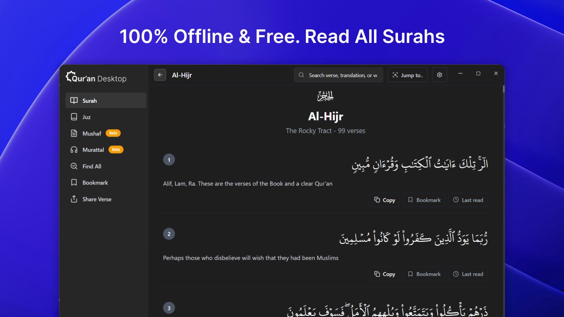Click the Qur'an Desktop logo
Screen dimensions: 564x317
point(96,77)
